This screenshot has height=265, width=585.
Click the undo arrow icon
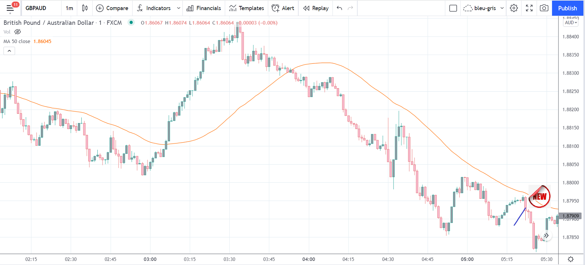[x=339, y=8]
